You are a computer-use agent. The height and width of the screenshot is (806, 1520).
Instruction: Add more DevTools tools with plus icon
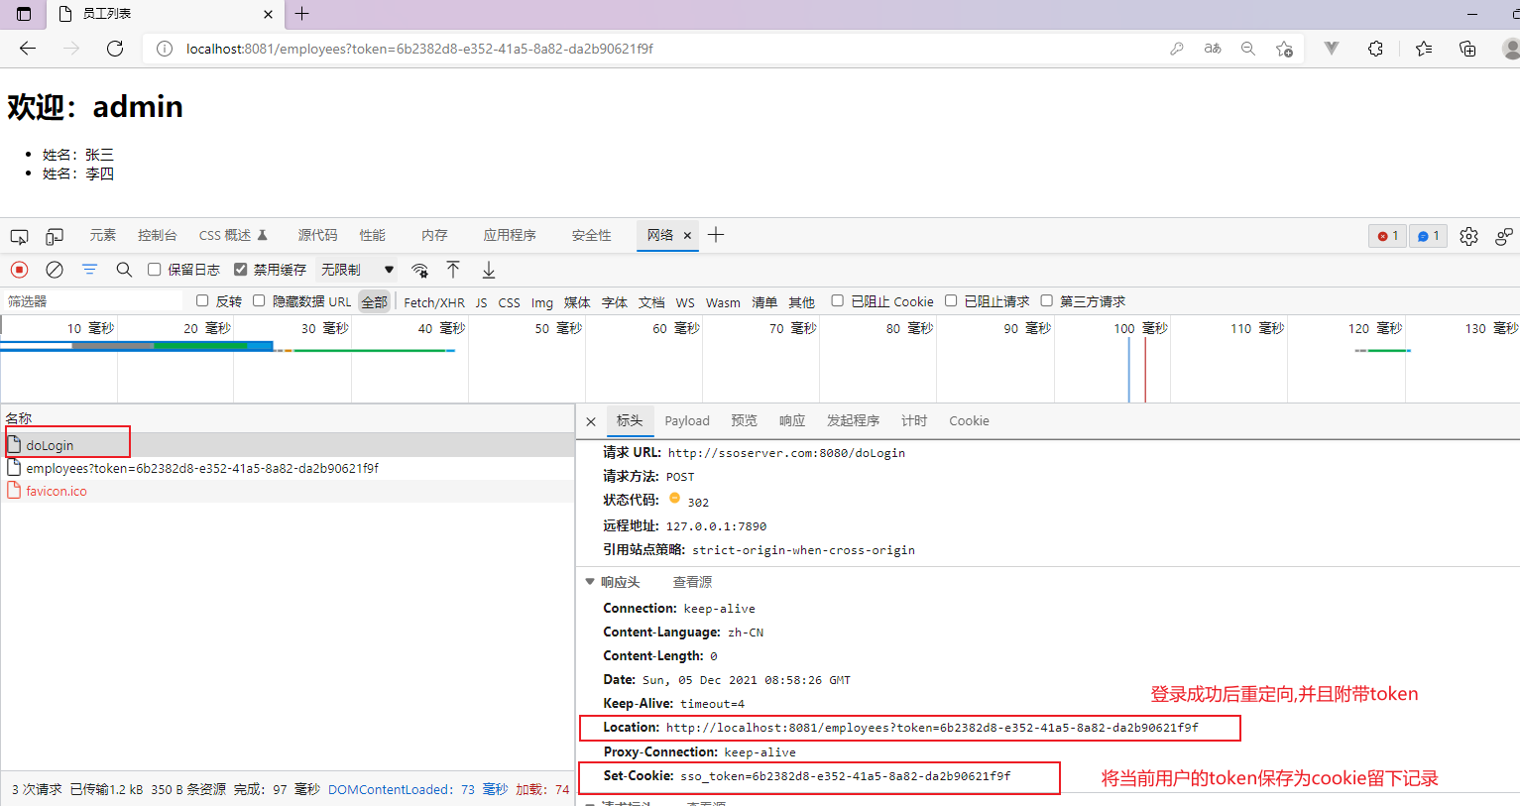pos(716,235)
